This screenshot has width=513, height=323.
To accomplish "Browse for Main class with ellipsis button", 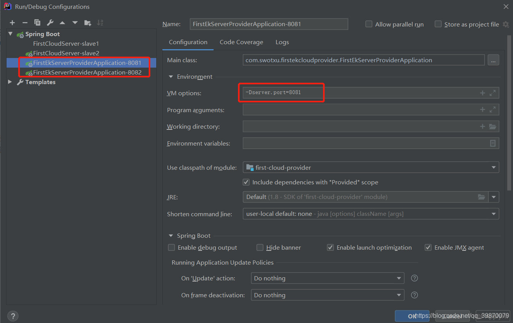I will (x=493, y=60).
